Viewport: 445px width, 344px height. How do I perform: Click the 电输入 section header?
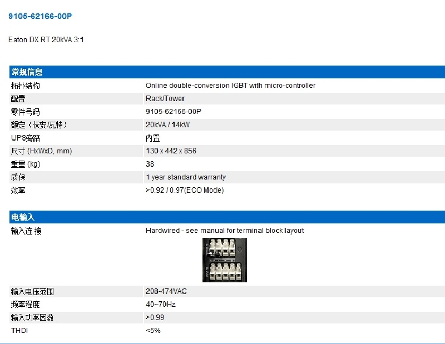pyautogui.click(x=23, y=217)
